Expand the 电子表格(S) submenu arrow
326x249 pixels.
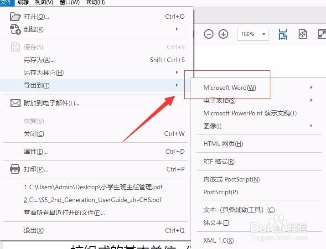311,100
